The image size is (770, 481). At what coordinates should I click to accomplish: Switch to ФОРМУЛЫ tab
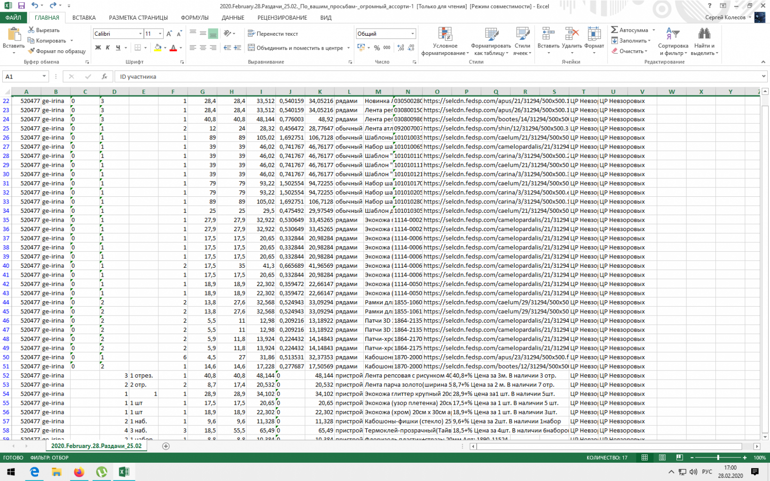[195, 18]
